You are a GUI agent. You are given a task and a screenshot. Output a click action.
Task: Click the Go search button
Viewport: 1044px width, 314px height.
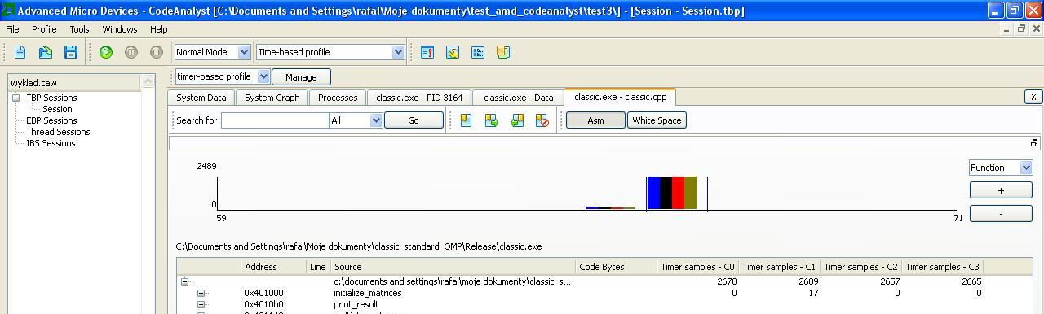(414, 120)
